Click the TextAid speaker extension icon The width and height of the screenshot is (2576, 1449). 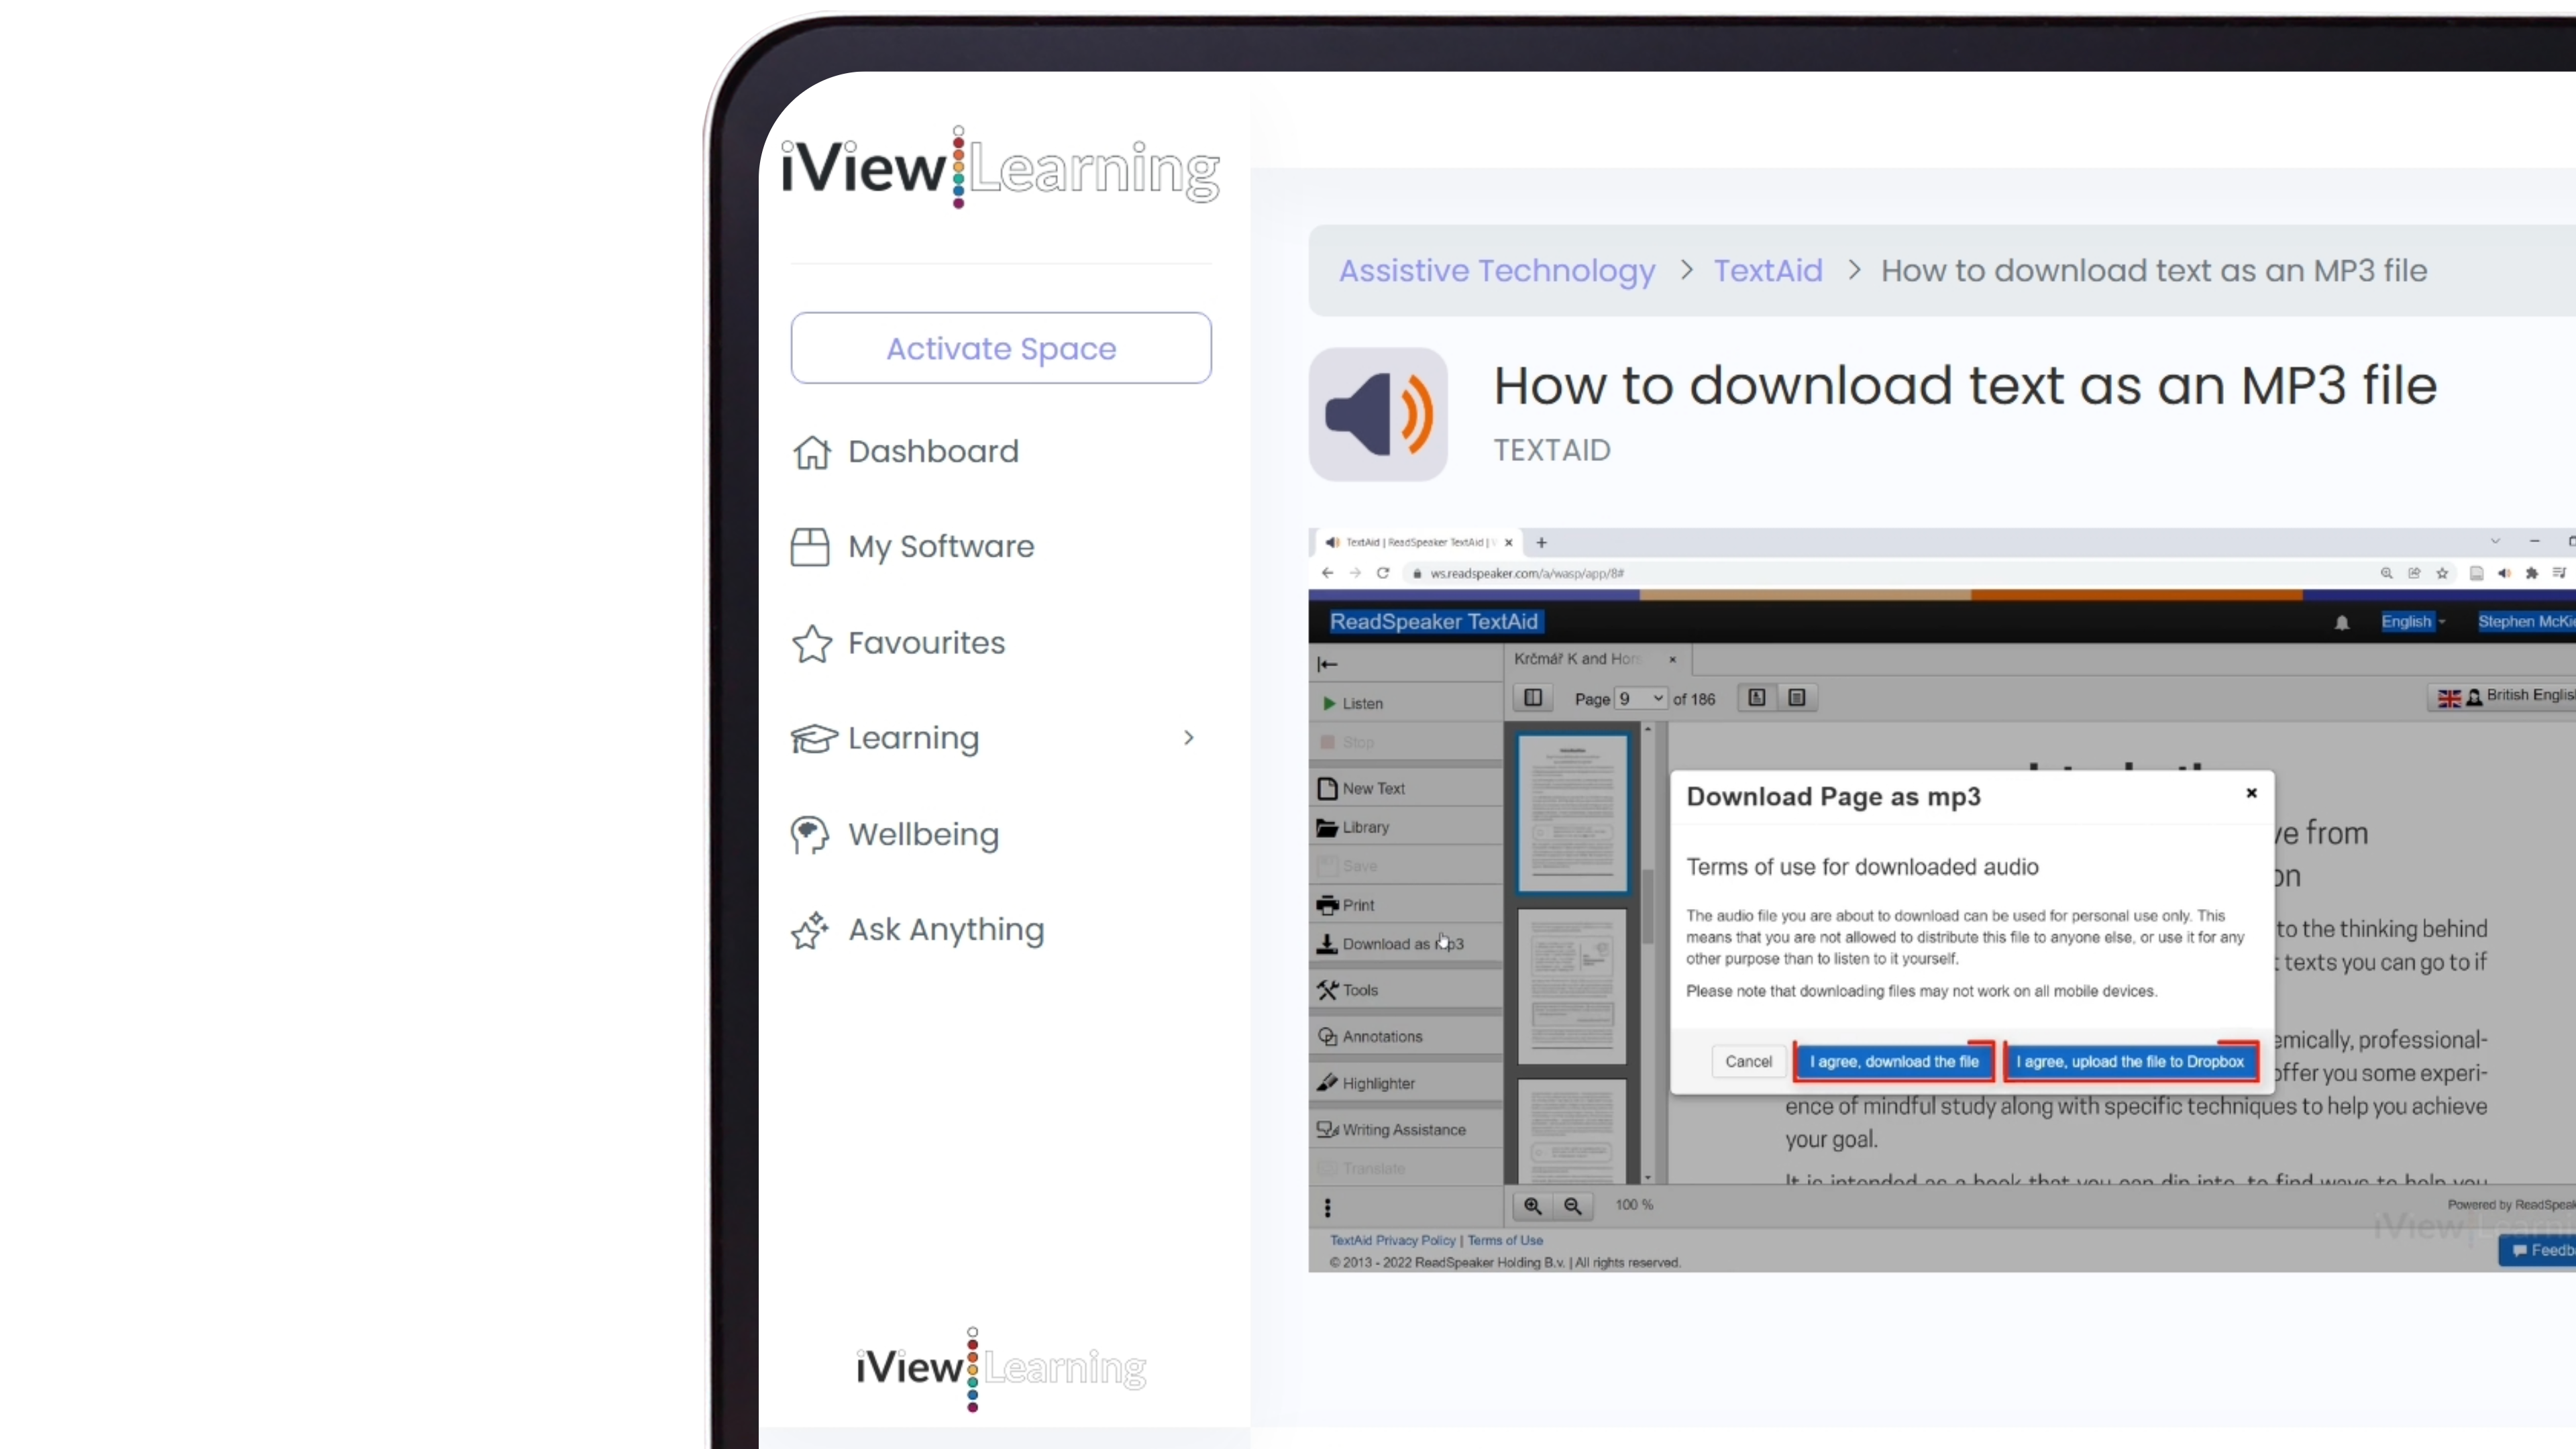2504,573
